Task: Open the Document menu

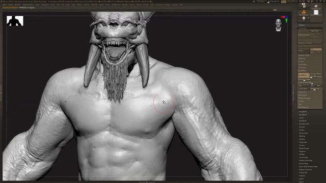Action: tap(45, 5)
